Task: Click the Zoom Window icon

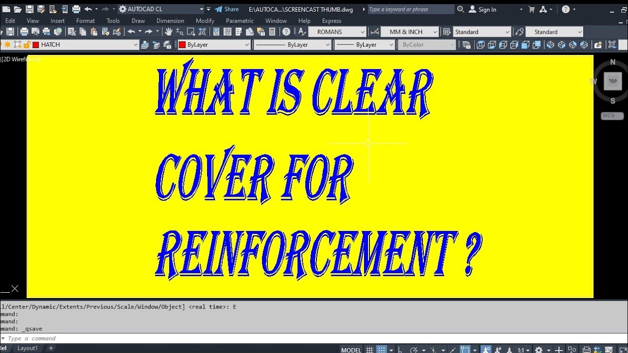Action: click(x=191, y=32)
